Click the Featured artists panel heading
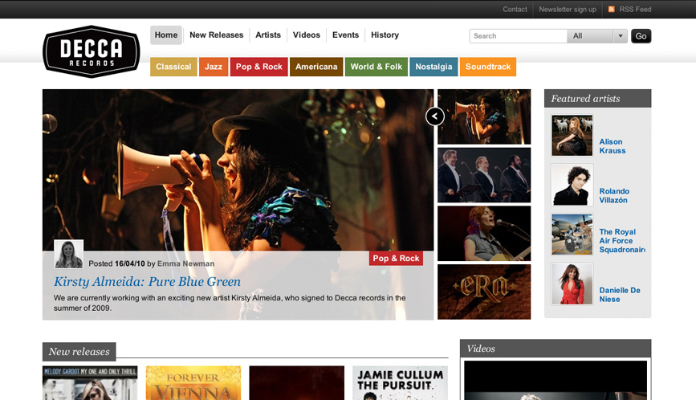The height and width of the screenshot is (400, 696). (597, 99)
